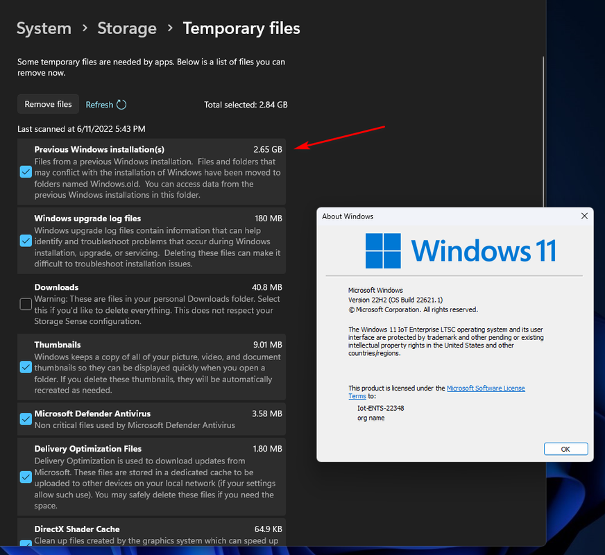Click the 'Total selected: 2.84 GB' text
Image resolution: width=605 pixels, height=555 pixels.
point(246,105)
